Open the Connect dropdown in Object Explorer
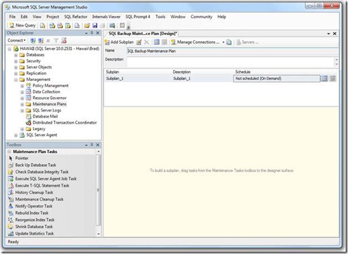Screen dimensions: 348x254 (17, 41)
